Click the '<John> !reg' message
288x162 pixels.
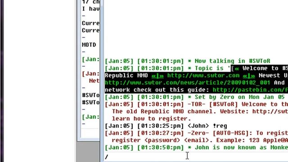[x=166, y=126]
